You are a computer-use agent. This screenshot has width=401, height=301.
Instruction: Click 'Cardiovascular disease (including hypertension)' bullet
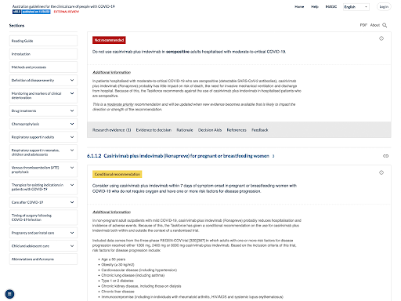(139, 270)
